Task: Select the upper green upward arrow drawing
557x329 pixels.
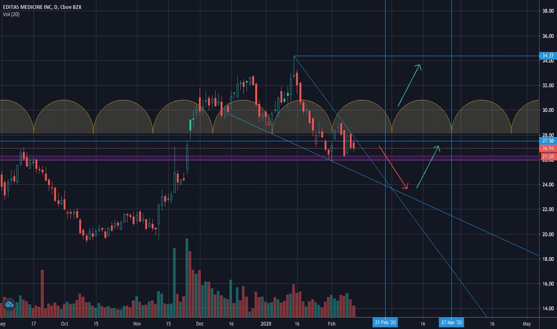Action: (x=409, y=86)
